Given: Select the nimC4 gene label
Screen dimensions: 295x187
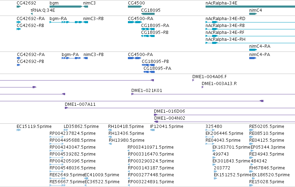Looking at the screenshot, I should (x=255, y=10).
